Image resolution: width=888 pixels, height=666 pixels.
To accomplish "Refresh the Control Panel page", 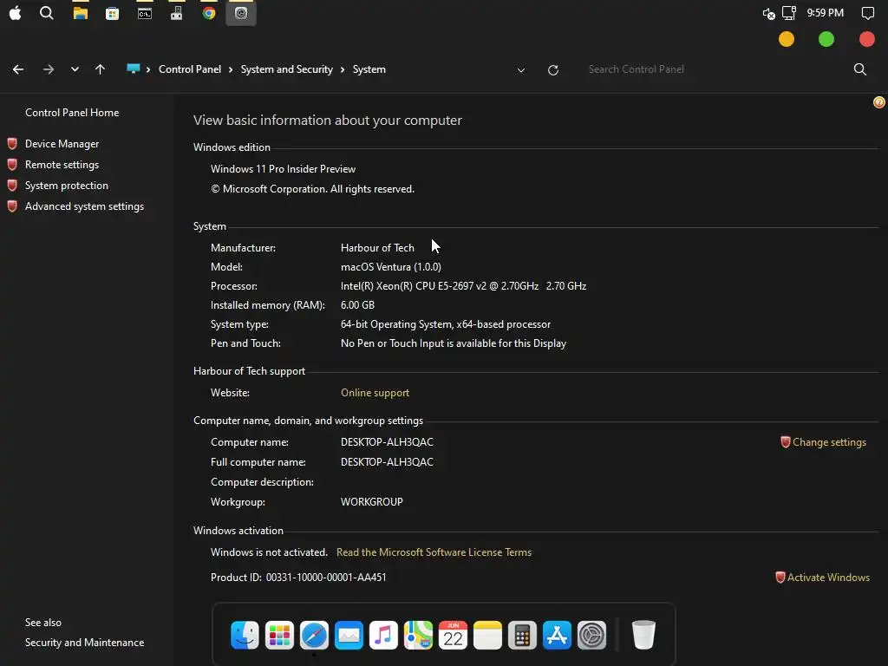I will pyautogui.click(x=553, y=69).
